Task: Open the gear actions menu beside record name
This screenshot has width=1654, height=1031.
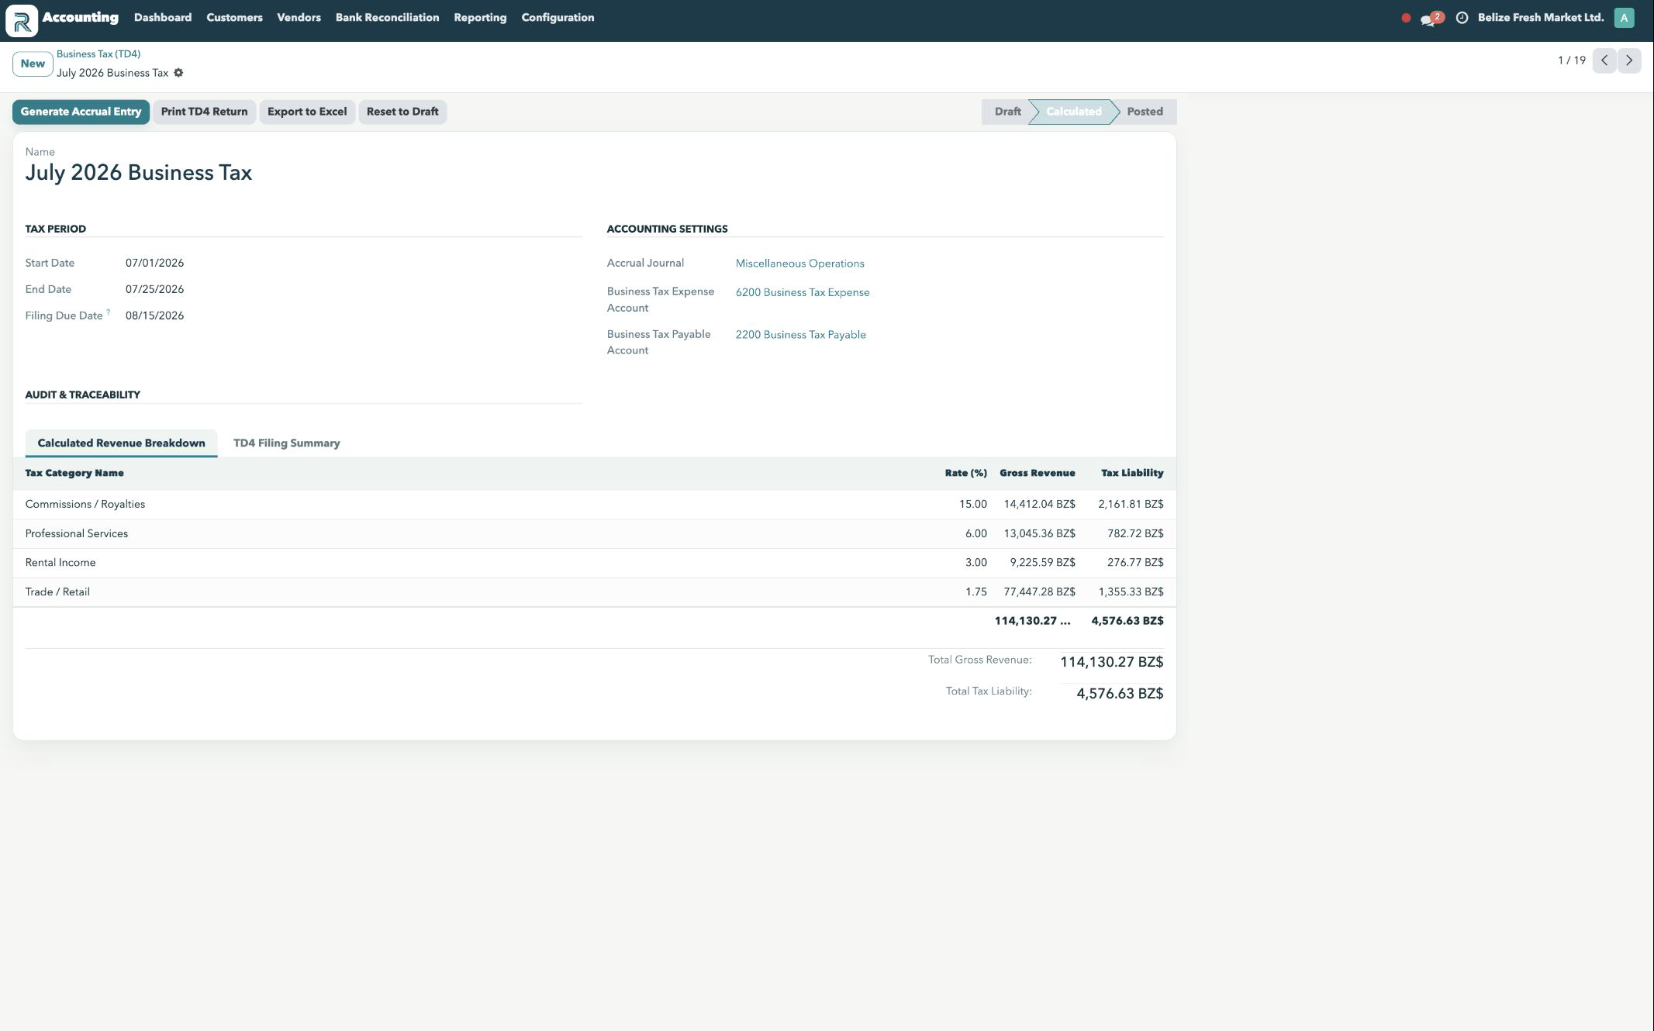Action: coord(178,73)
